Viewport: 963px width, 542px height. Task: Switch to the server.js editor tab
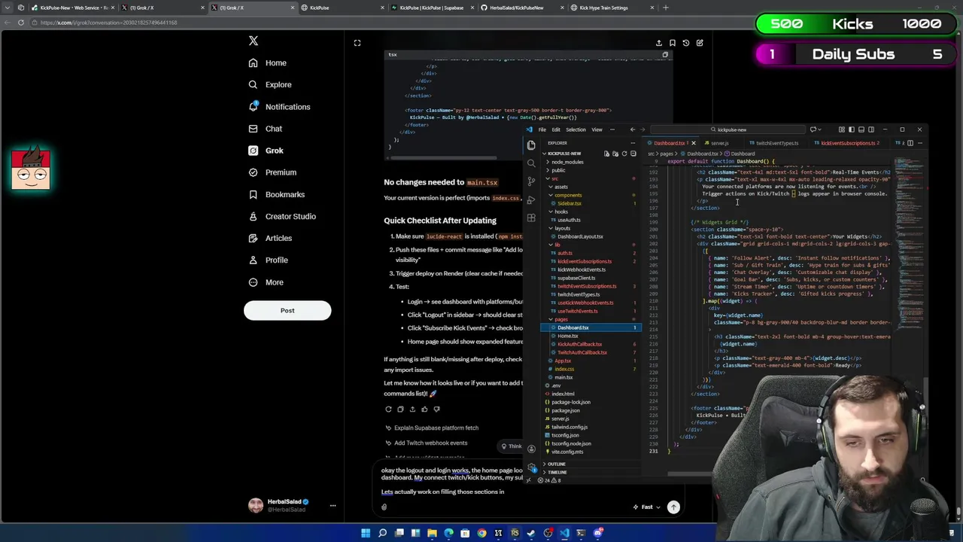click(719, 143)
